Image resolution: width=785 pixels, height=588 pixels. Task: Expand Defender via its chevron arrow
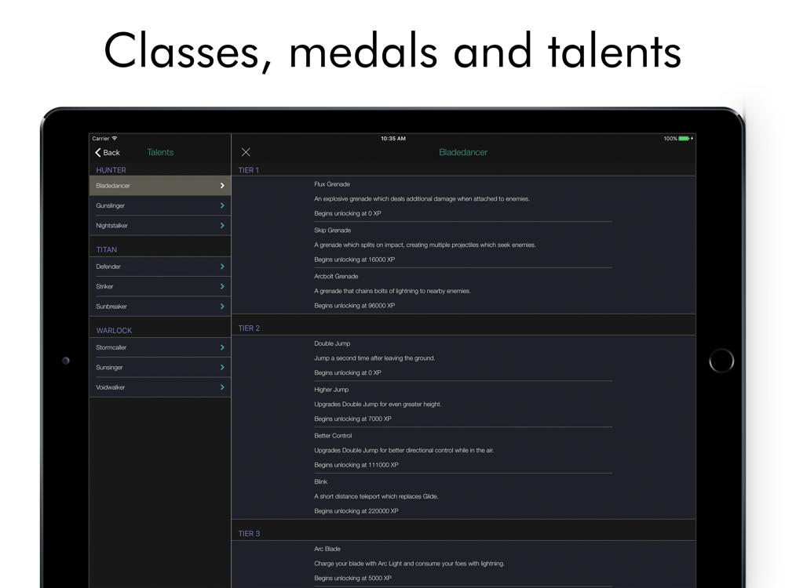(x=222, y=267)
